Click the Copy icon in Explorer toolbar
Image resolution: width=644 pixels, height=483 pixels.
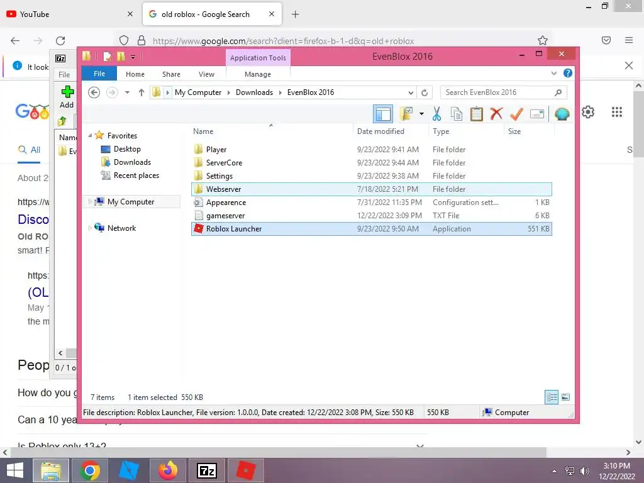click(x=457, y=114)
